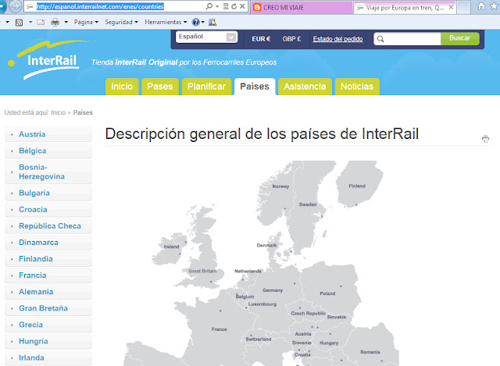
Task: Open Irlanda in the country sidebar
Action: click(48, 357)
